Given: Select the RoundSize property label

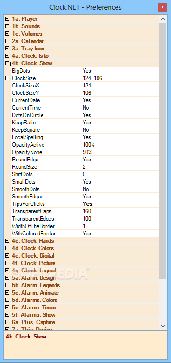Looking at the screenshot, I should [x=24, y=167].
